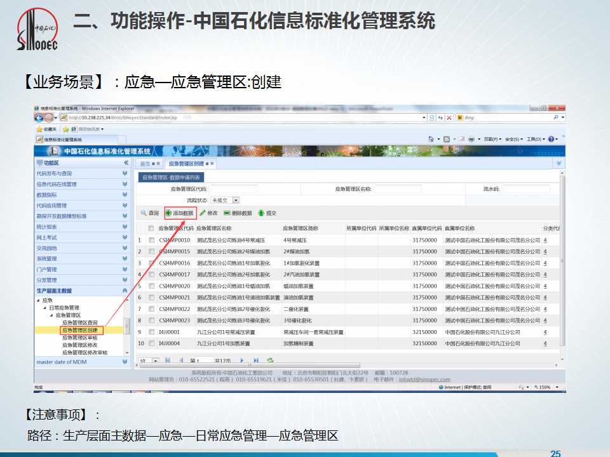This screenshot has width=610, height=457.
Task: Click the browser print icon
Action: (471, 139)
